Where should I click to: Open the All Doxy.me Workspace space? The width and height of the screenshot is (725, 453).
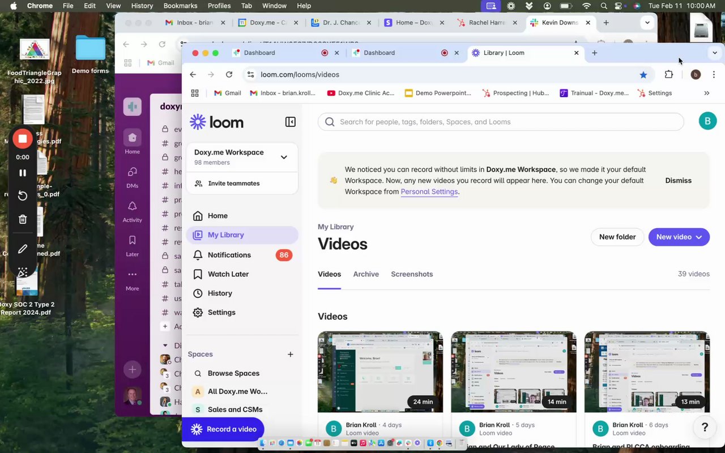237,391
